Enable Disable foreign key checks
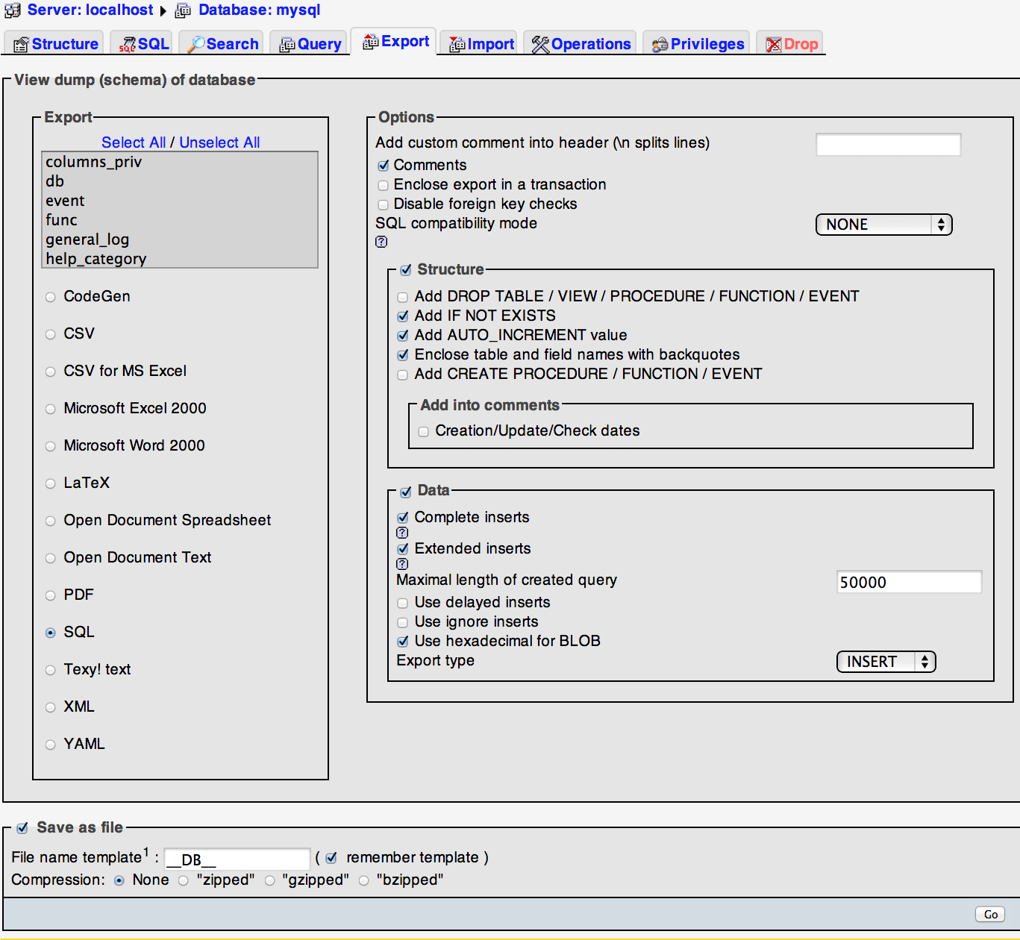1020x940 pixels. 384,204
